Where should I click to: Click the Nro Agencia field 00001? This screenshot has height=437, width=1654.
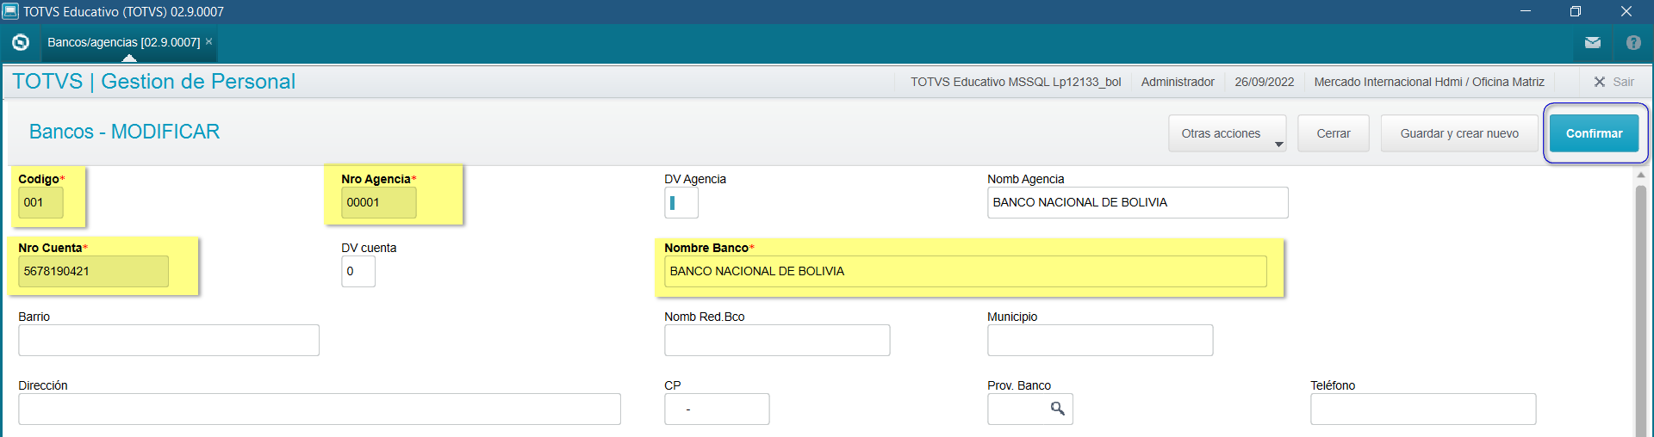(379, 202)
